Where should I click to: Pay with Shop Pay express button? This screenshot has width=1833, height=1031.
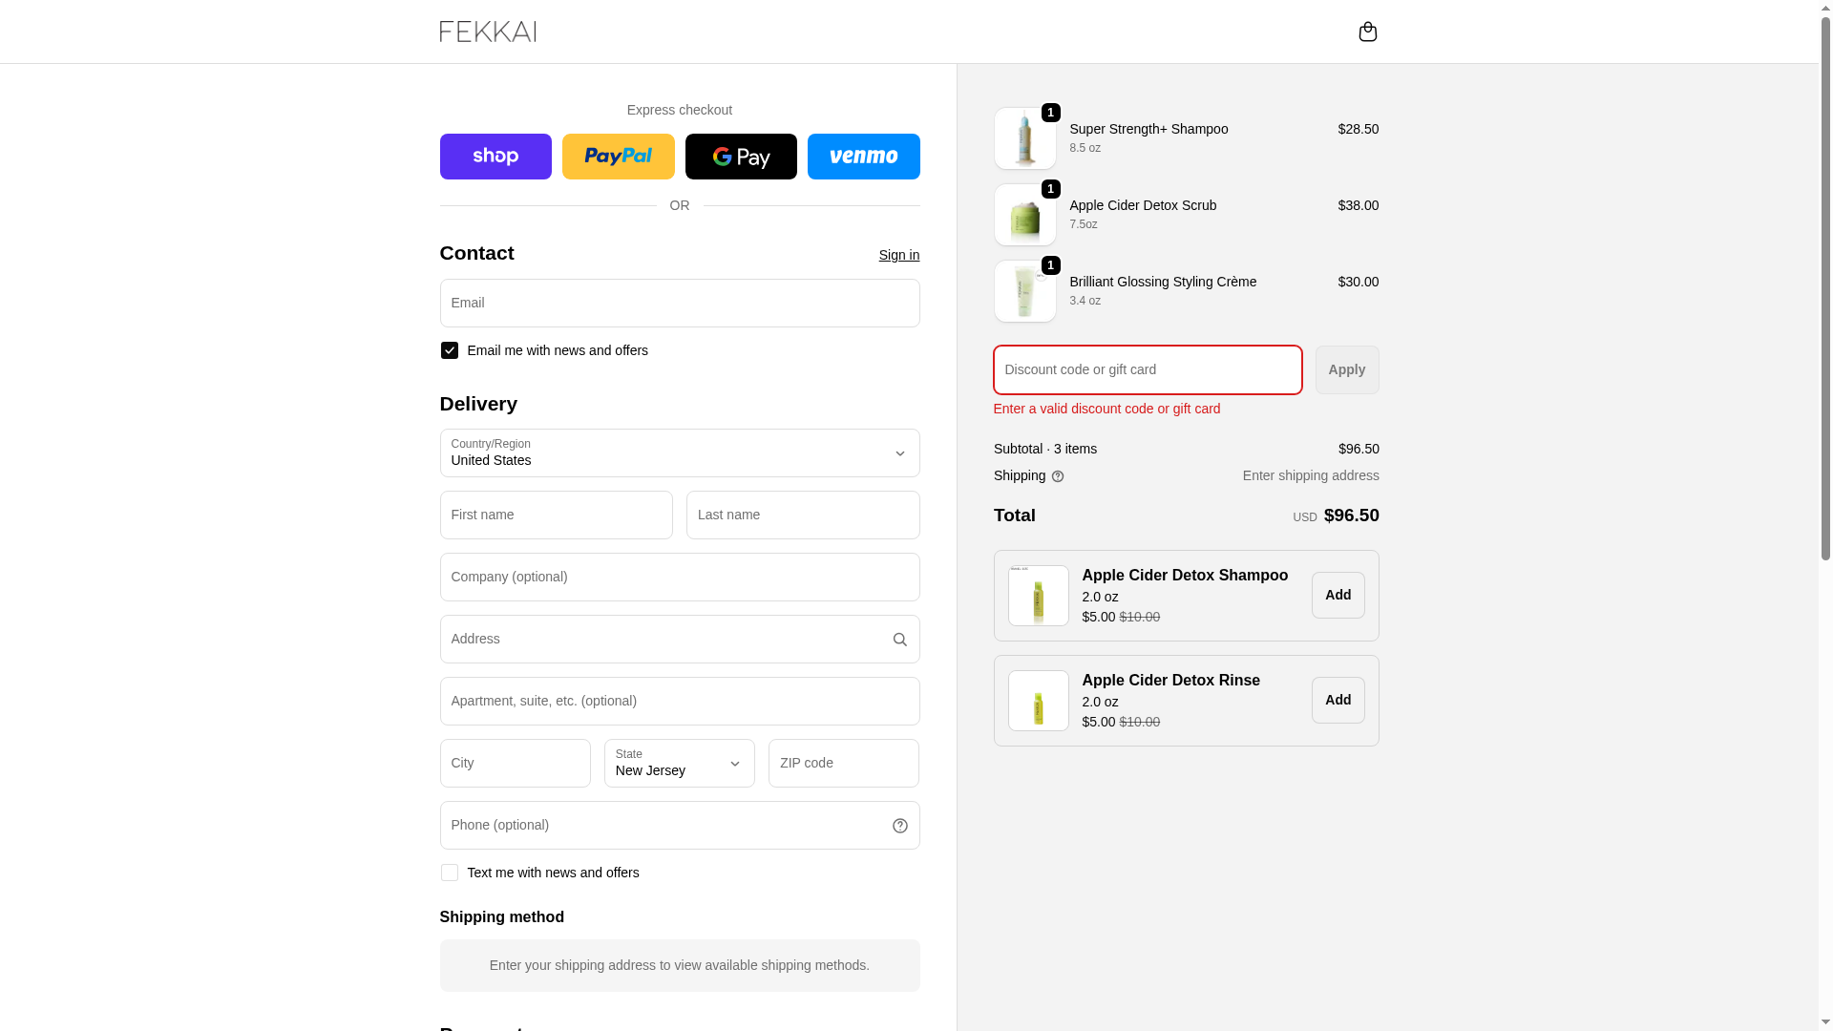pos(495,157)
